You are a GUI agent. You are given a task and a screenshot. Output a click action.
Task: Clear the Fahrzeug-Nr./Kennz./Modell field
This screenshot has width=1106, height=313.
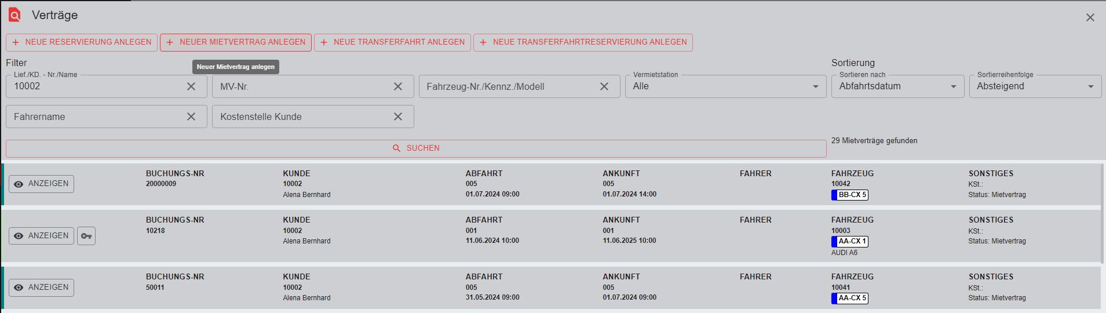pyautogui.click(x=604, y=86)
